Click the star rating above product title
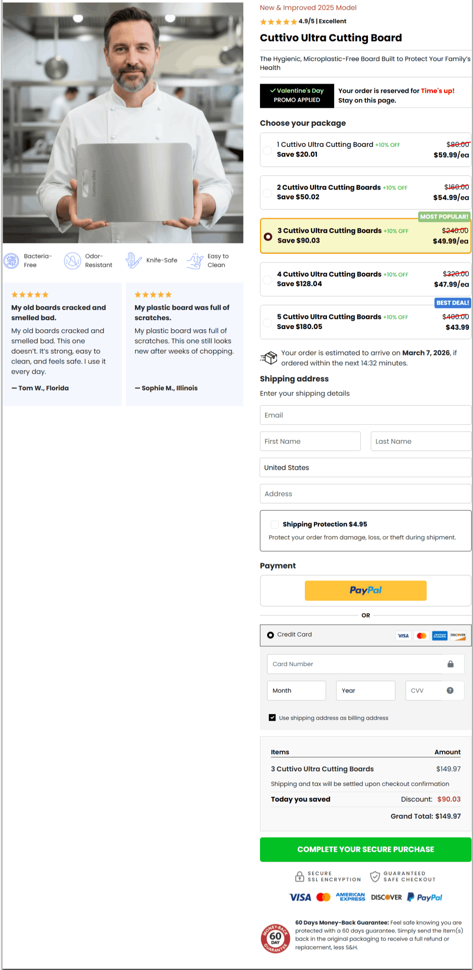This screenshot has width=473, height=970. 279,21
